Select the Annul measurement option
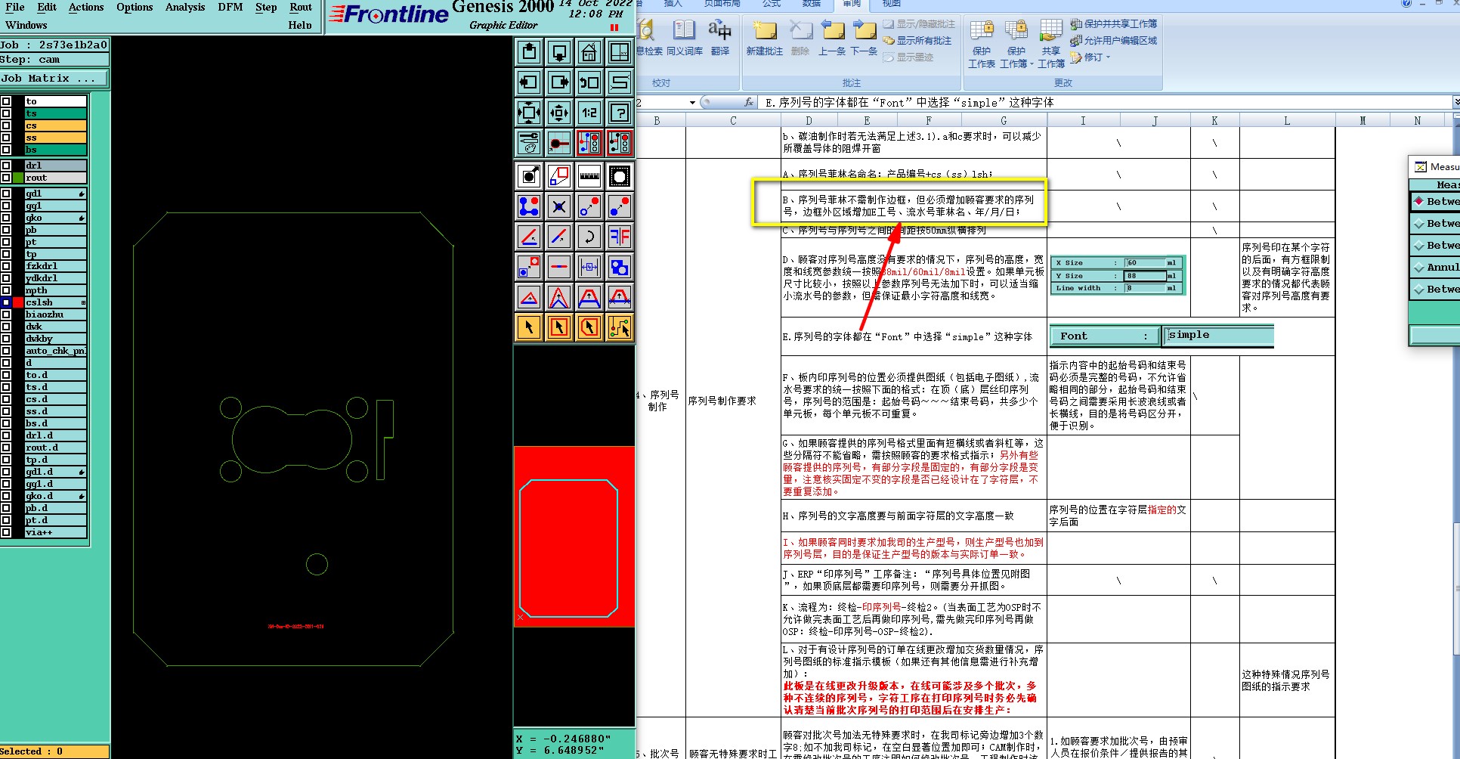The height and width of the screenshot is (759, 1460). 1435,267
